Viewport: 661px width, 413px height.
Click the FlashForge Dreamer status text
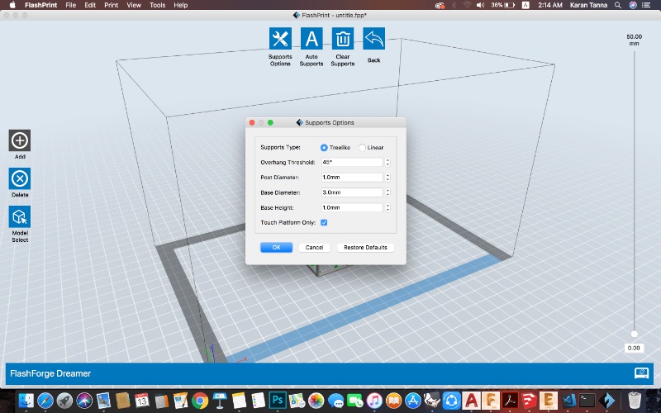pos(50,373)
